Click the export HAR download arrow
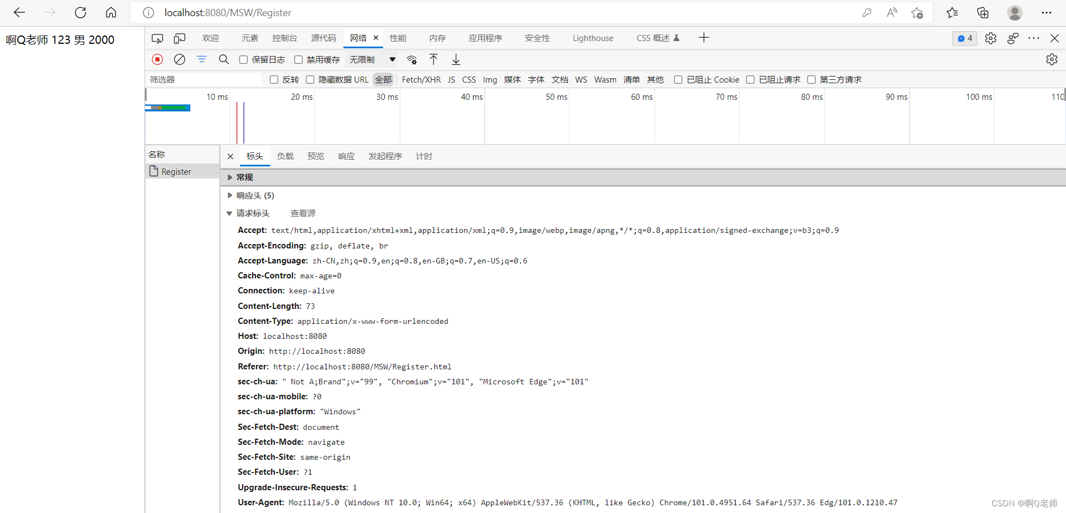Screen dimensions: 1066x513 (456, 59)
